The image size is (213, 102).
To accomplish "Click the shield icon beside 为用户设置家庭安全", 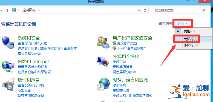I will pyautogui.click(x=114, y=48).
